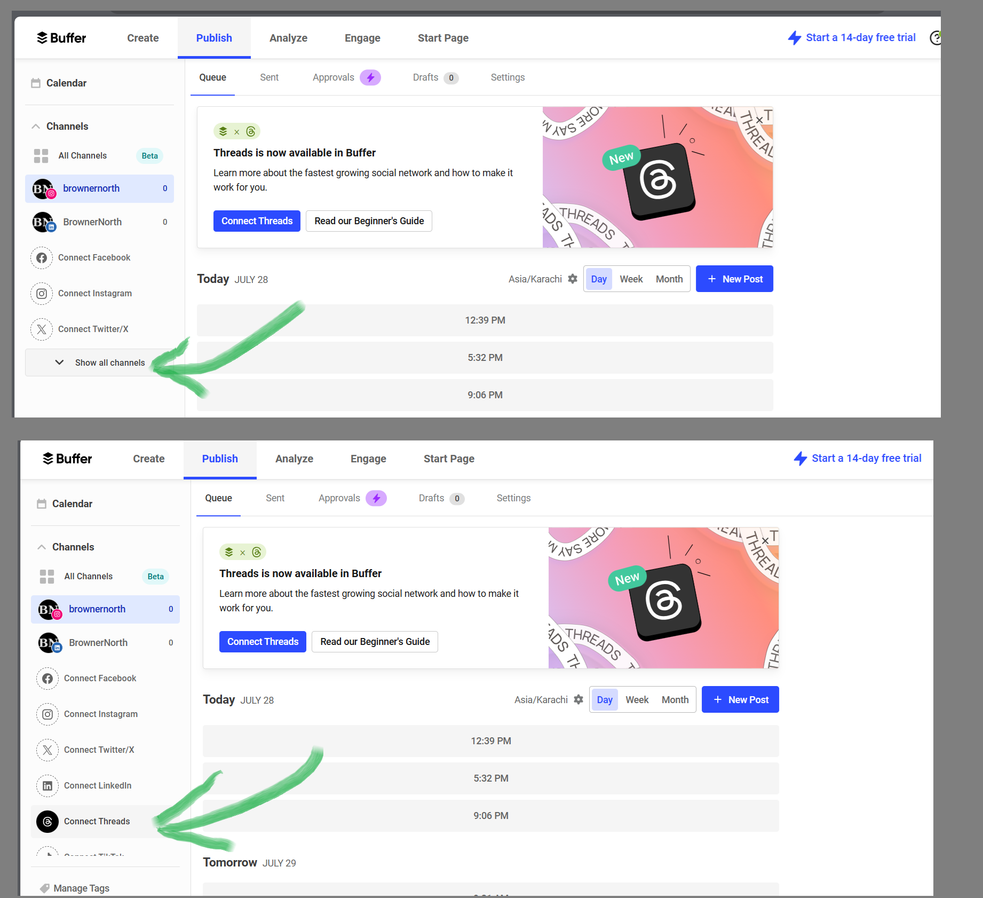Switch to Week view in upper screenshot
This screenshot has height=898, width=983.
click(x=631, y=279)
